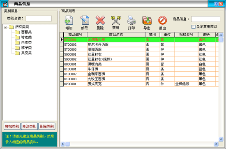Click the 商品名称 column header
Image resolution: width=226 pixels, height=149 pixels.
[x=116, y=35]
